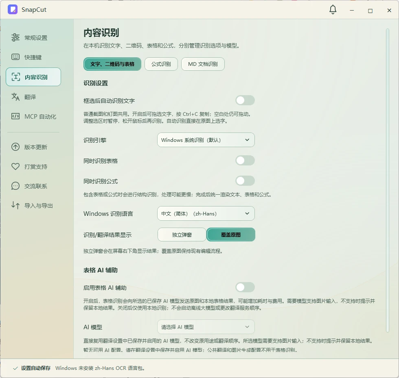Open 快捷键 settings page

33,57
